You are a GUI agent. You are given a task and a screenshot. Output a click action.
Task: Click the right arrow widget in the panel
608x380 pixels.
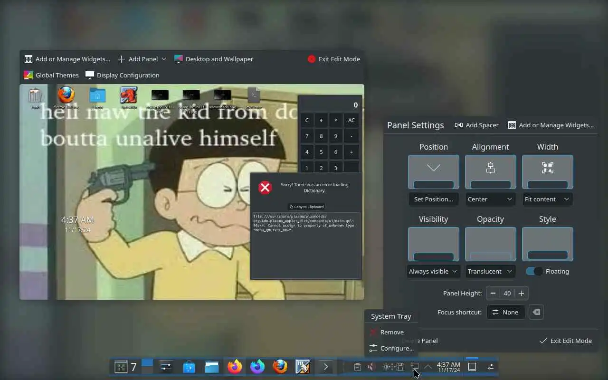(326, 367)
